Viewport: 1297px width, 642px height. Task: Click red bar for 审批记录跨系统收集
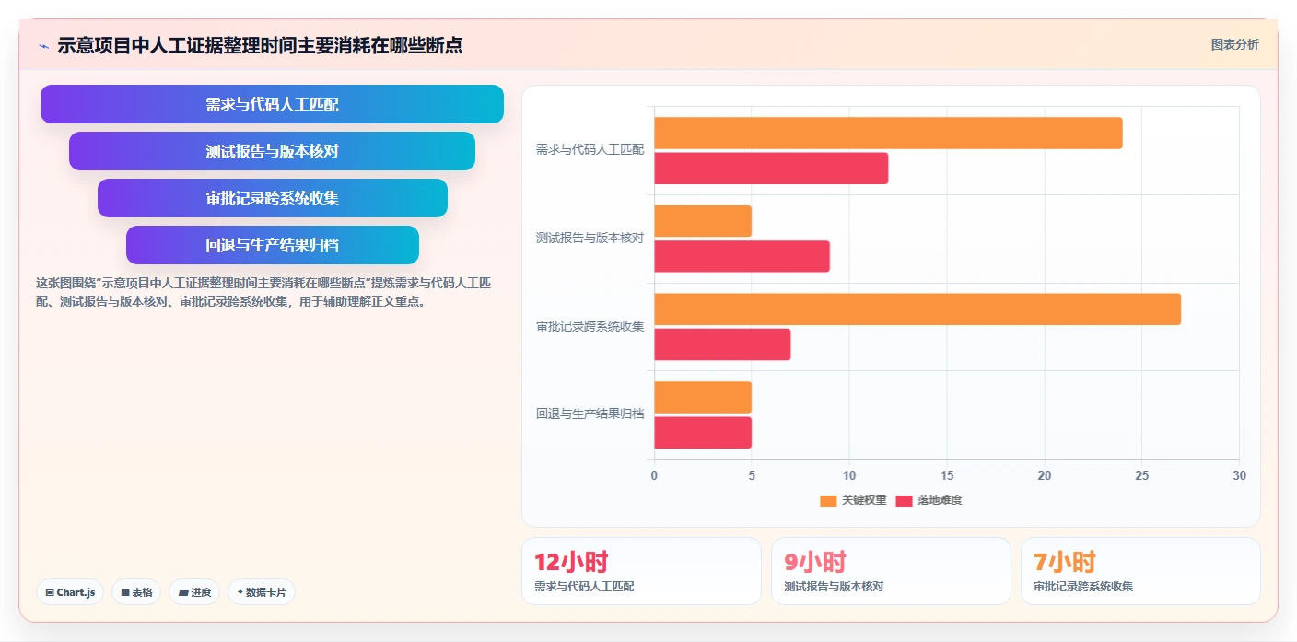[722, 344]
